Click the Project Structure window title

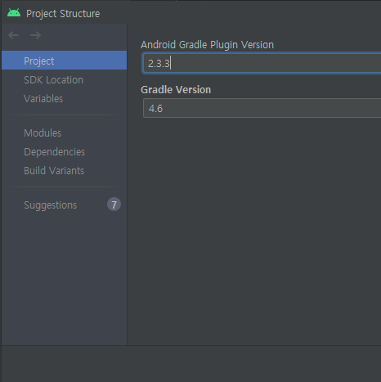pos(63,14)
